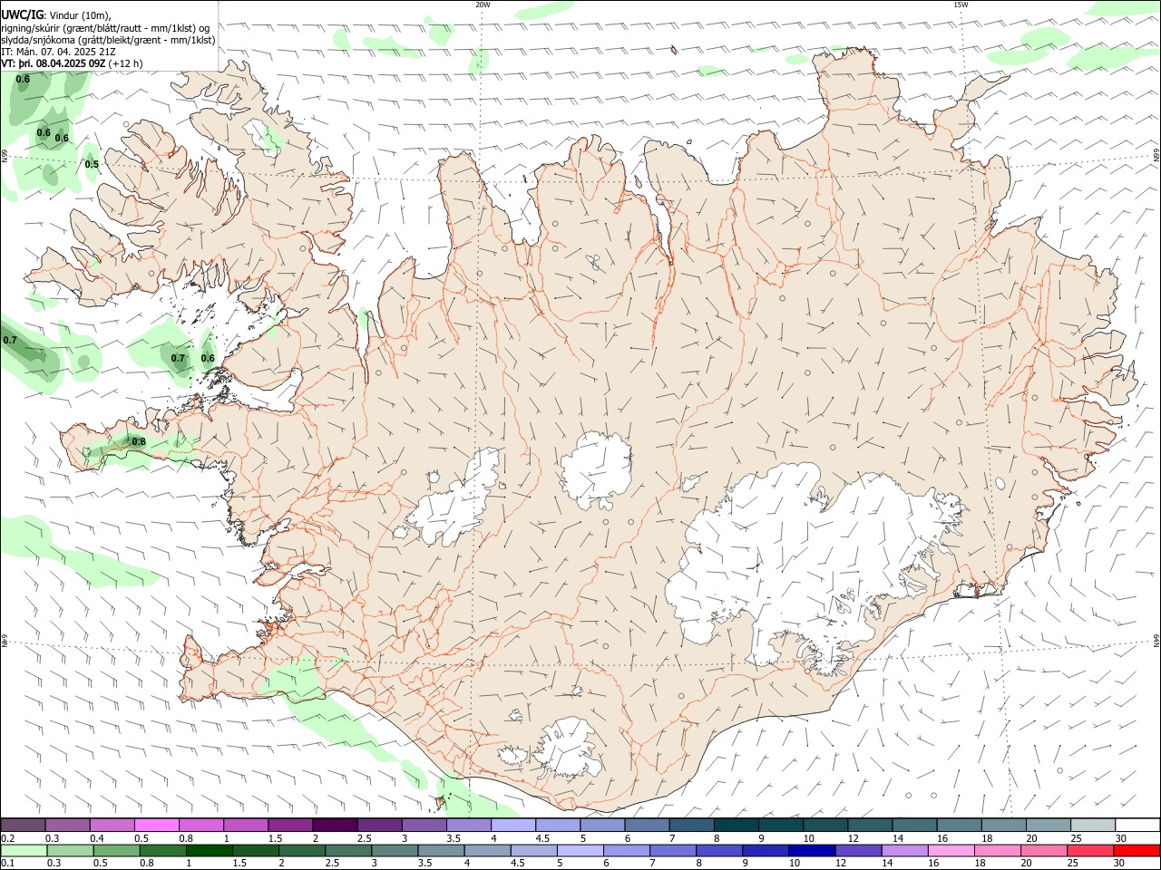Image resolution: width=1161 pixels, height=870 pixels.
Task: Click the 0.2 label on the legend
Action: (8, 838)
